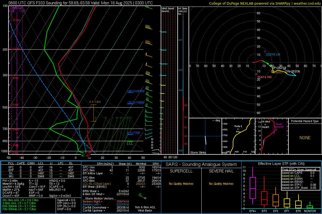The image size is (322, 214).
Task: Click the Theta-E v. Pres panel label
Action: tap(238, 129)
